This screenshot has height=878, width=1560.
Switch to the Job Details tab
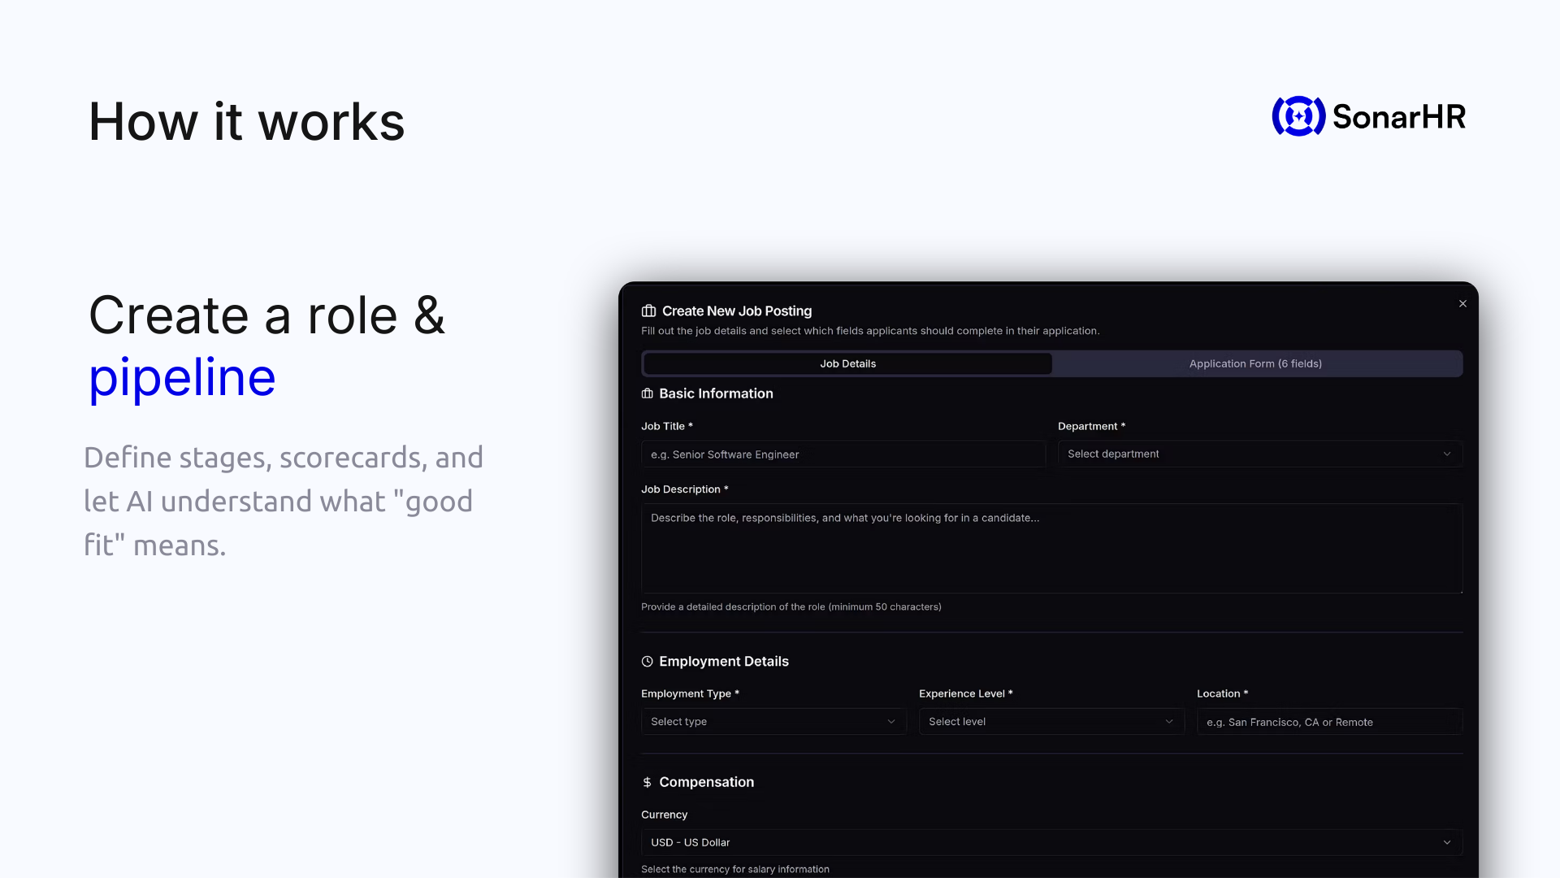click(x=847, y=363)
